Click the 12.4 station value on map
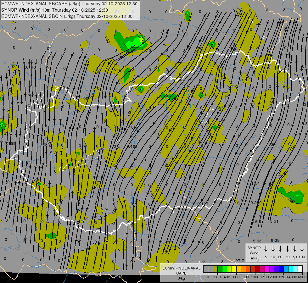 coord(255,183)
